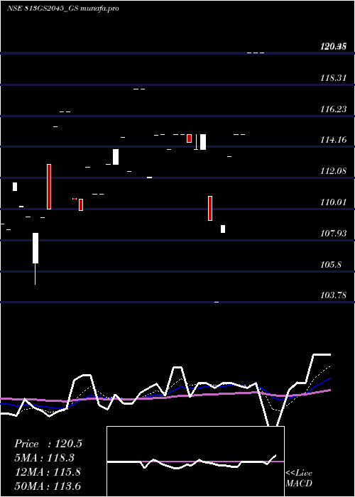Select the 118.31 price level label
The image size is (355, 497).
click(333, 78)
